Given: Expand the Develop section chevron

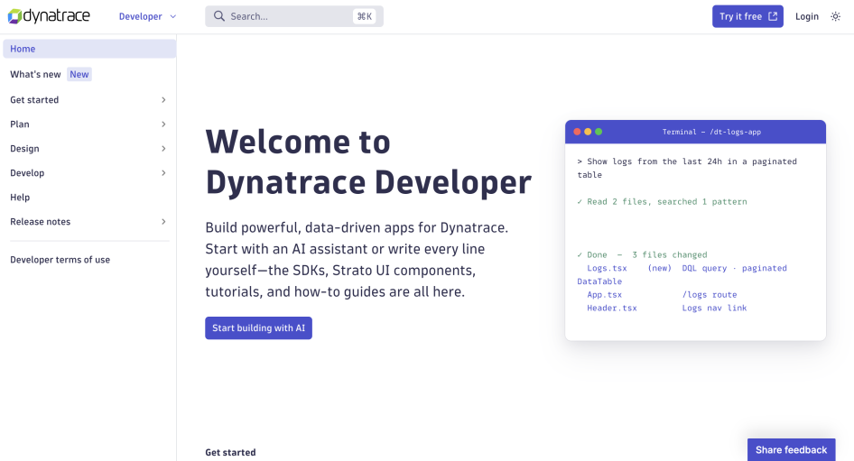Looking at the screenshot, I should point(163,173).
